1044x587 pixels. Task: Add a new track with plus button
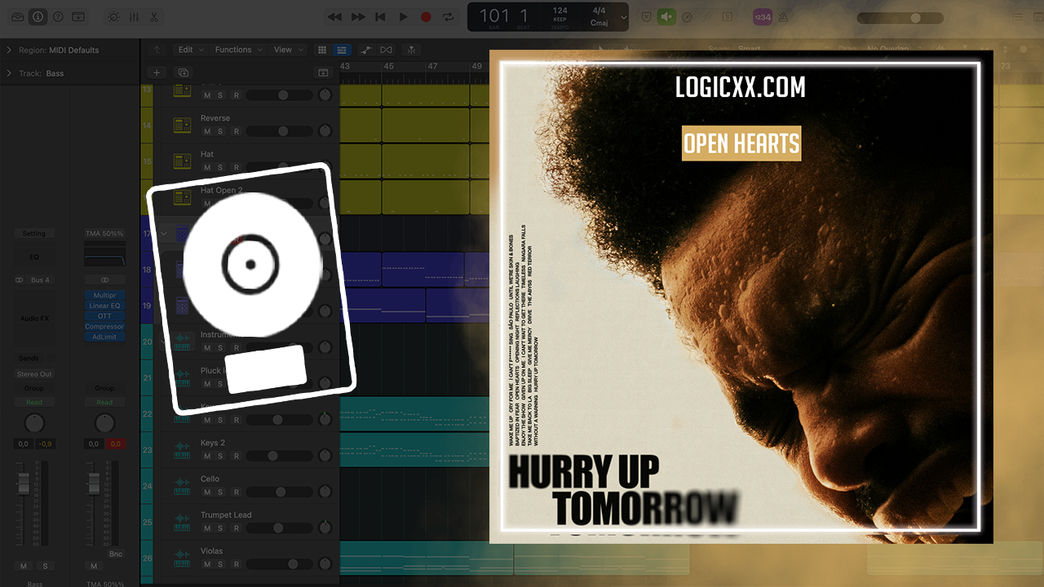157,73
